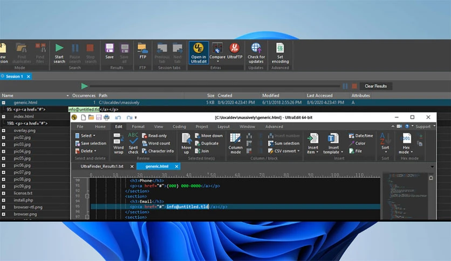
Task: Close the generic.html file tab
Action: click(x=176, y=167)
